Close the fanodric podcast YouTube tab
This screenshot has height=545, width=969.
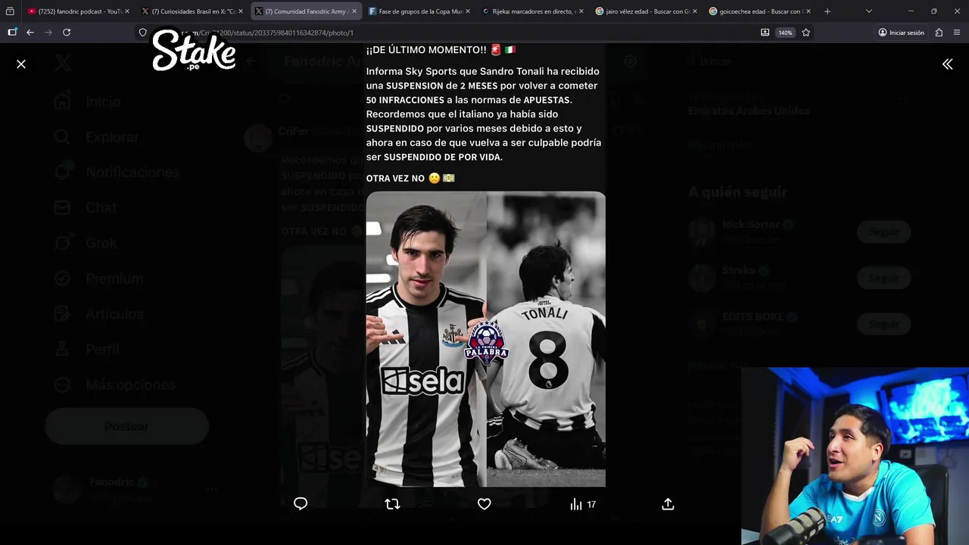pyautogui.click(x=126, y=11)
